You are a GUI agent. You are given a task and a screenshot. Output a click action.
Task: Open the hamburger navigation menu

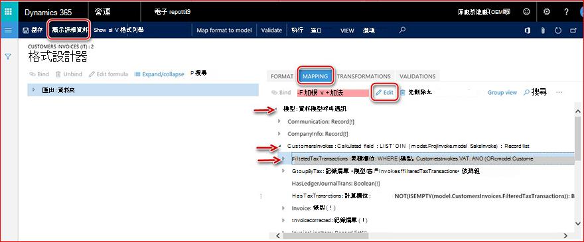(8, 30)
